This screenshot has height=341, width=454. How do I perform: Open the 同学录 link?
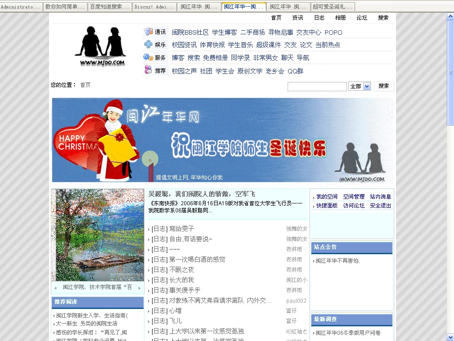240,58
